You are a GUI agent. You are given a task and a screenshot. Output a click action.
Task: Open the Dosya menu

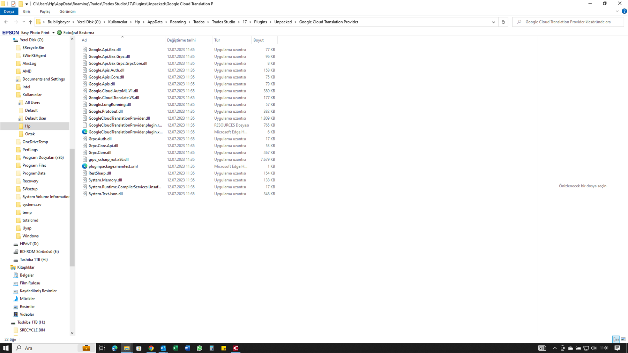point(9,12)
